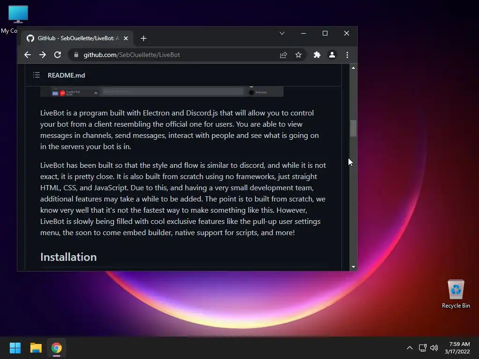Click the Installation heading

[x=68, y=257]
